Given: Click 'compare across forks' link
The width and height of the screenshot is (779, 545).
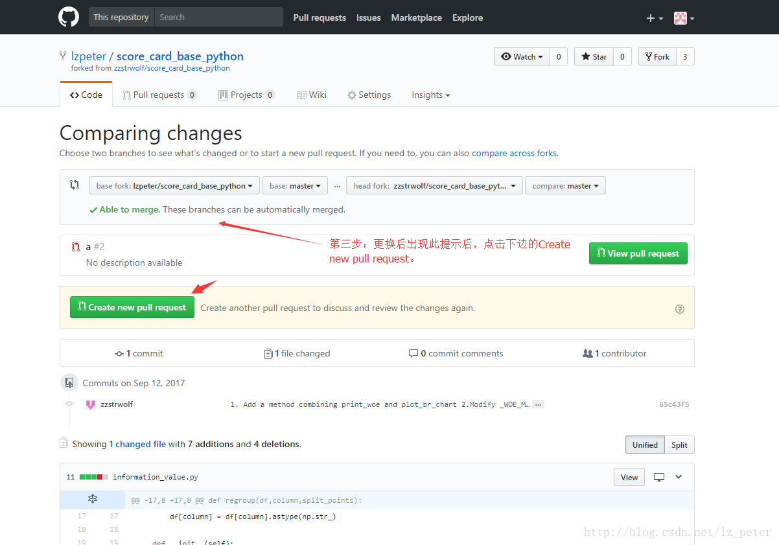Looking at the screenshot, I should [x=514, y=154].
